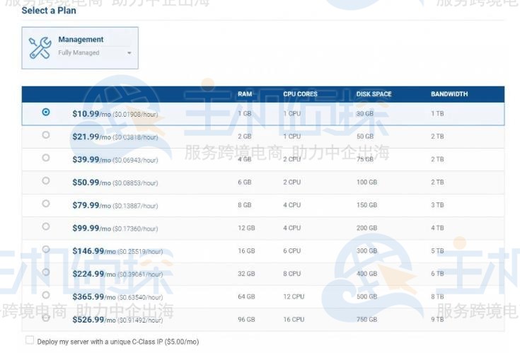Pick the $50.99/mo plan radio button
Screen dimensions: 520x353
46,180
